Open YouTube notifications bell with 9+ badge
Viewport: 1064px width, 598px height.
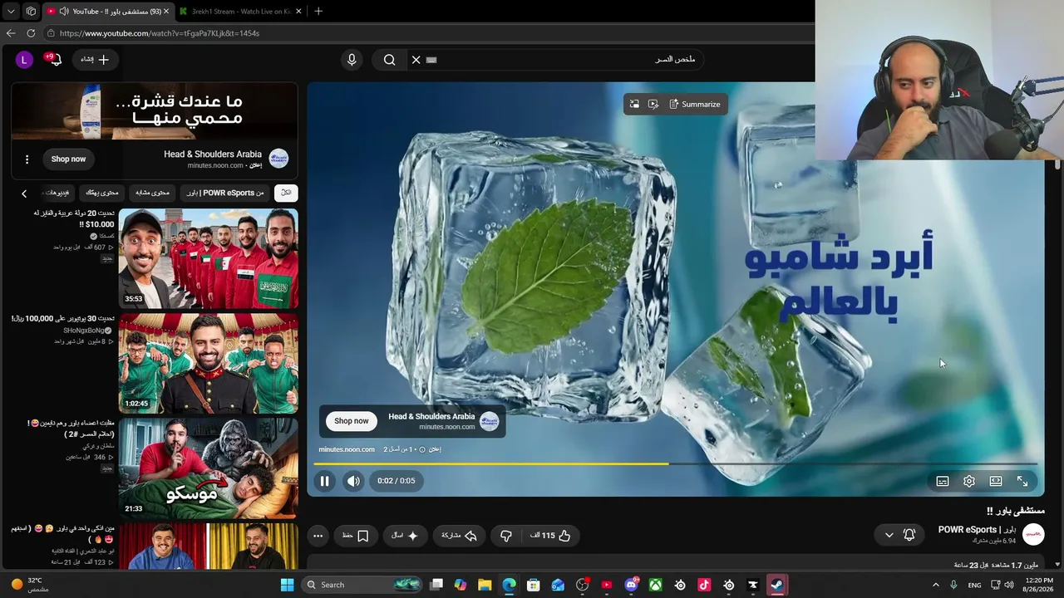pos(55,60)
